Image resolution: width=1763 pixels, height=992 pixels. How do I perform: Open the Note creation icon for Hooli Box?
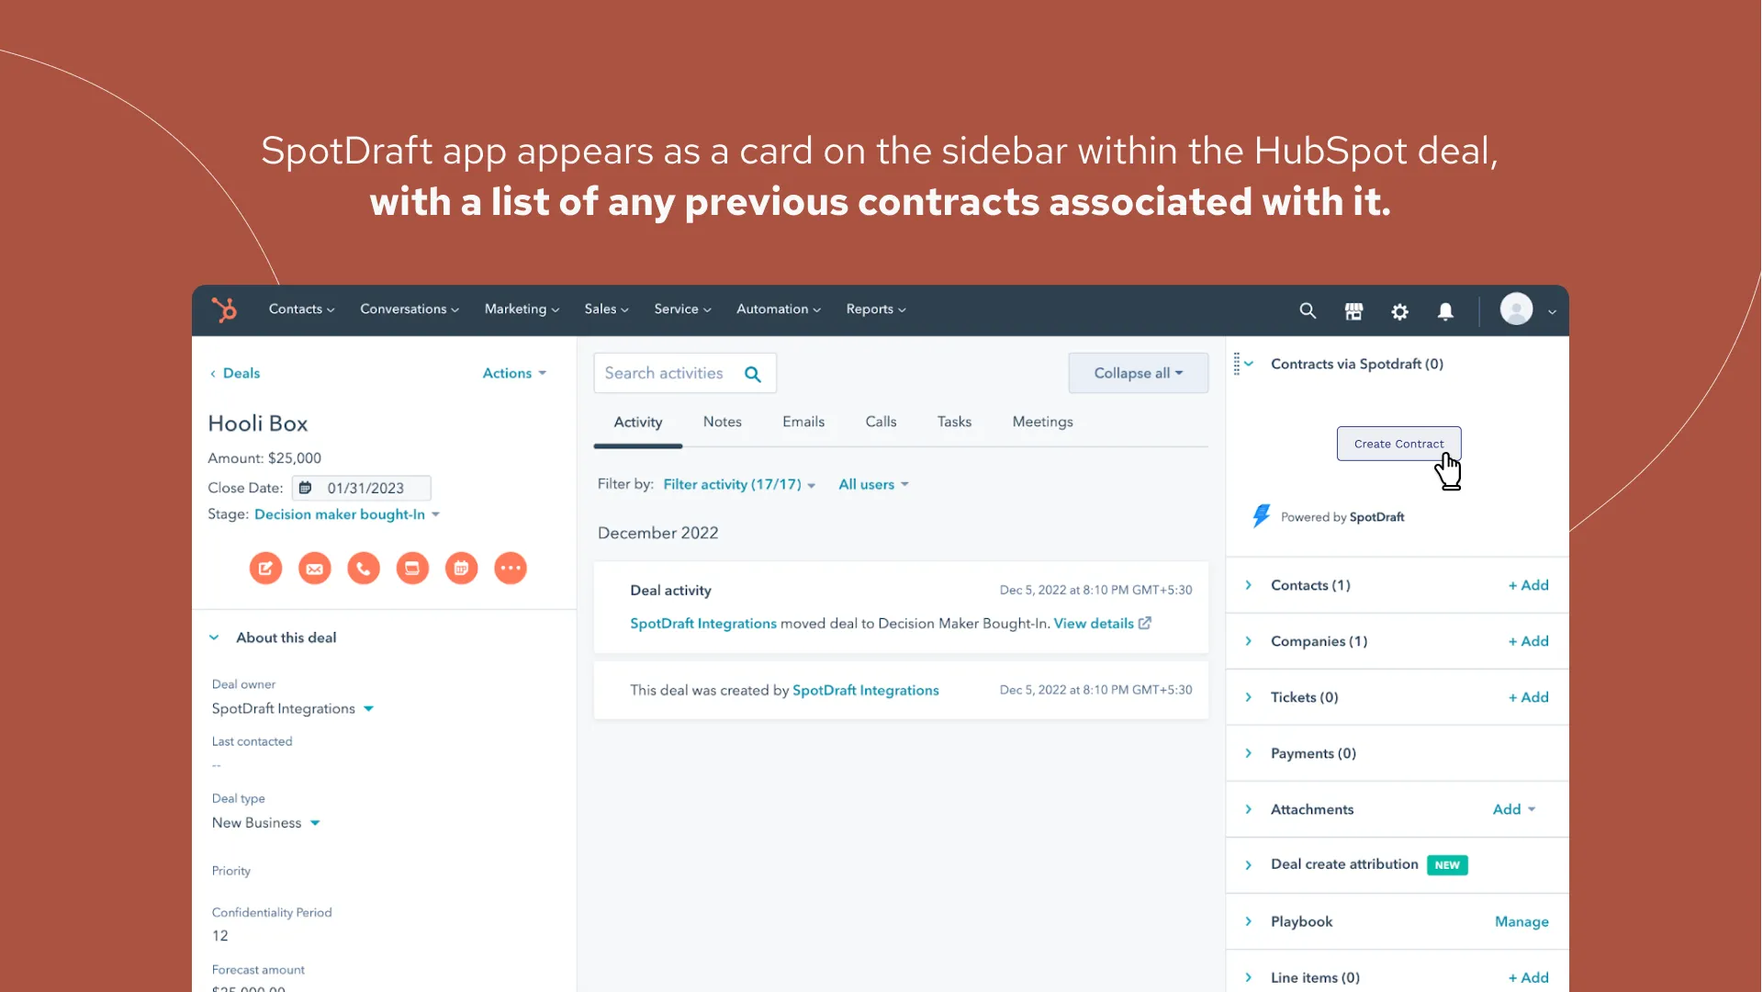click(x=265, y=568)
